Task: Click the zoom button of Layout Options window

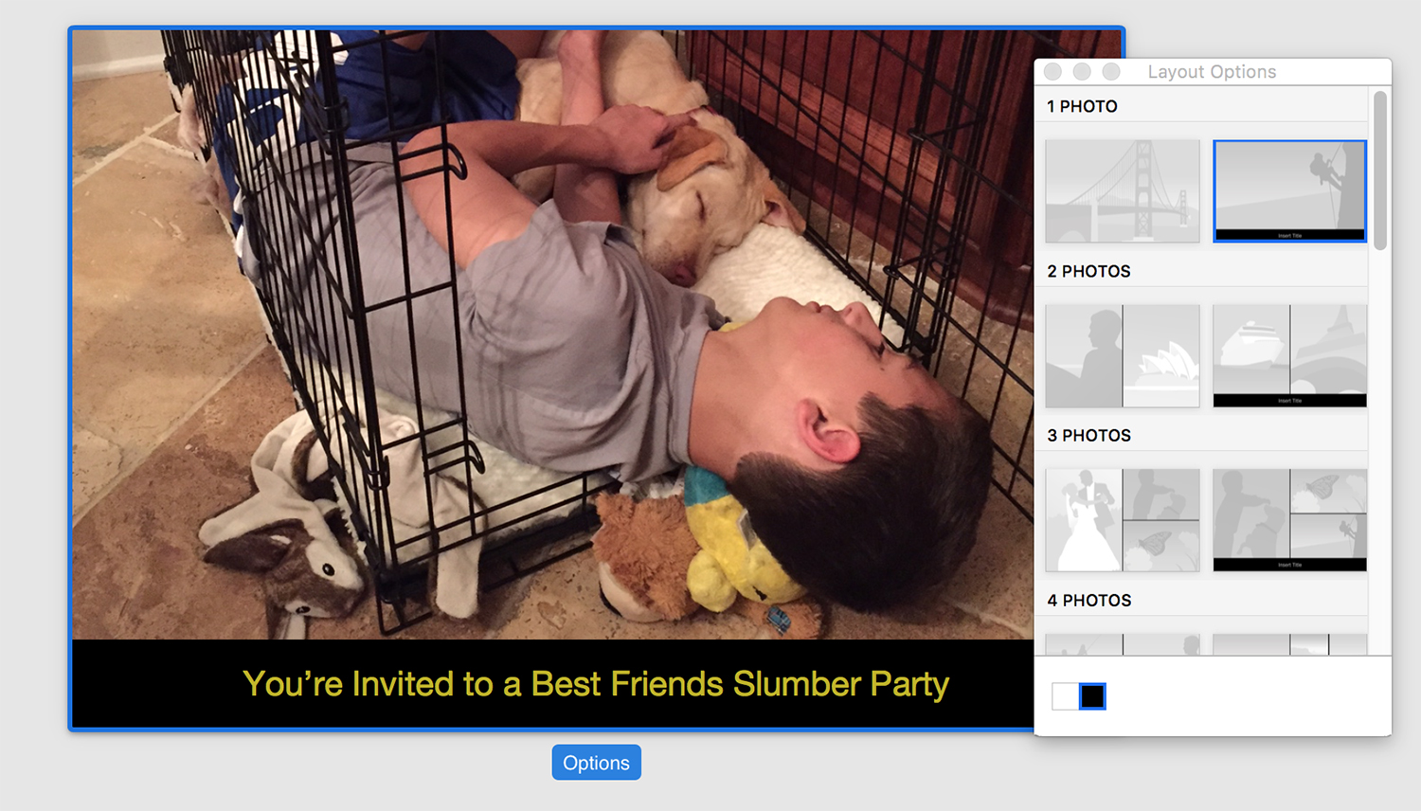Action: (x=1111, y=72)
